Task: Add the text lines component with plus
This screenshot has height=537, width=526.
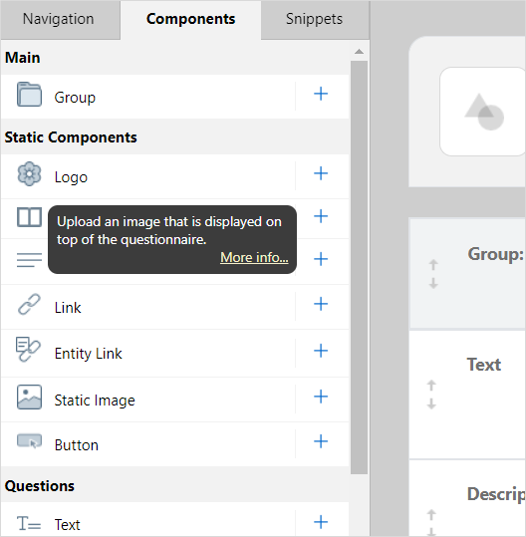Action: coord(321,259)
